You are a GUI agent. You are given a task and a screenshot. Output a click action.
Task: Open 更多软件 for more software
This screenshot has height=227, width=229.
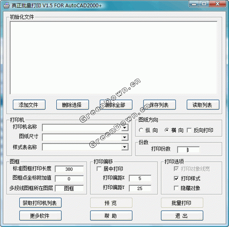(x=40, y=216)
